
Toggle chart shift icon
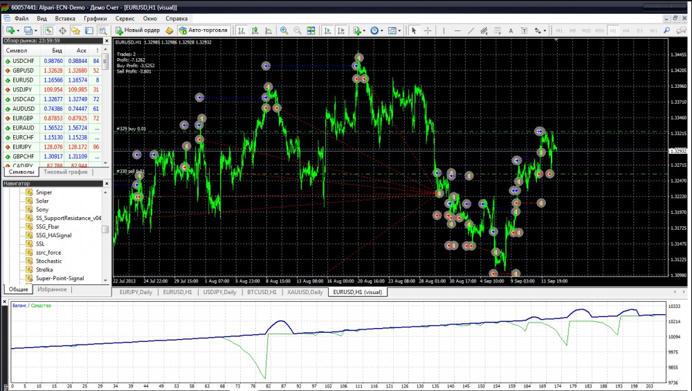[341, 30]
